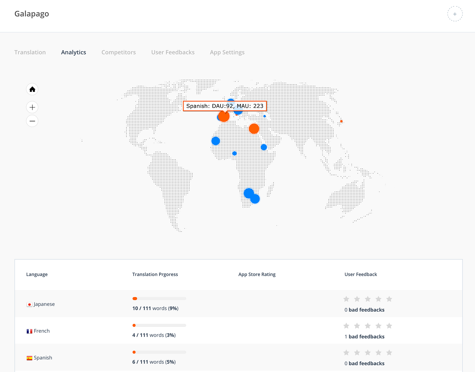
Task: Click the small orange dot over Japan
Action: click(341, 121)
